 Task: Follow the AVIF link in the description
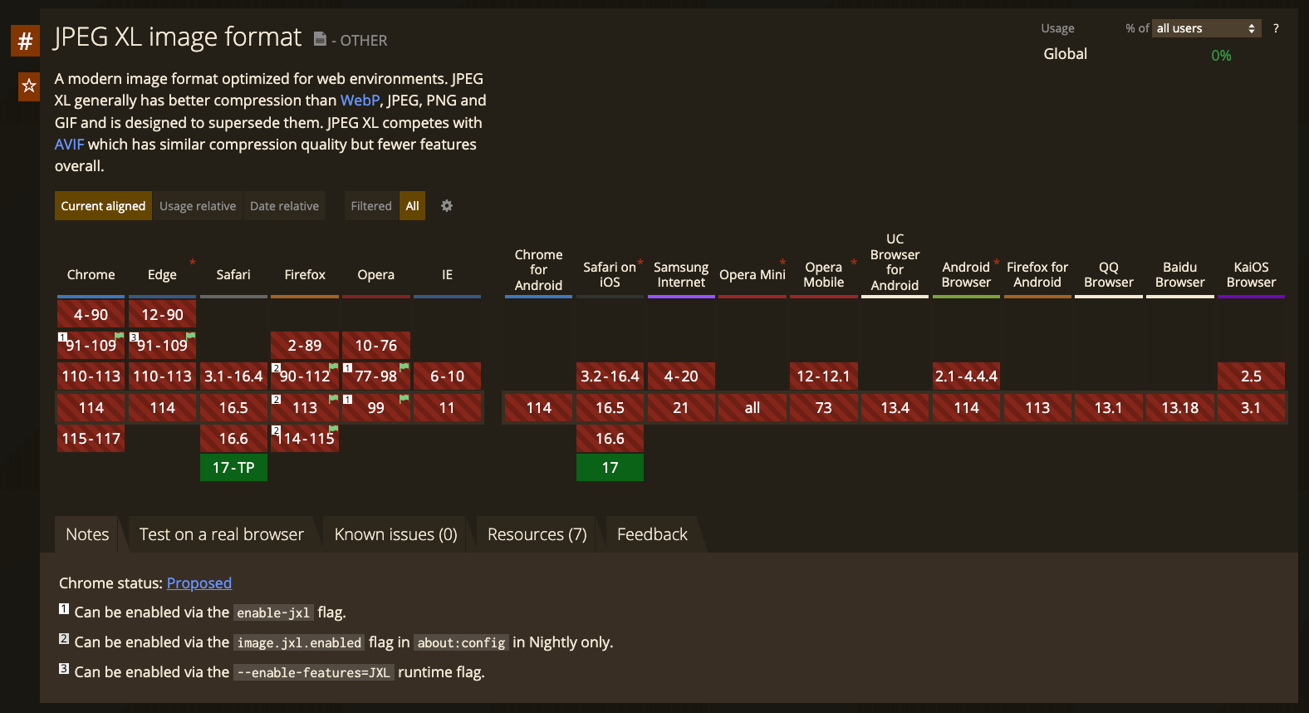pos(70,145)
